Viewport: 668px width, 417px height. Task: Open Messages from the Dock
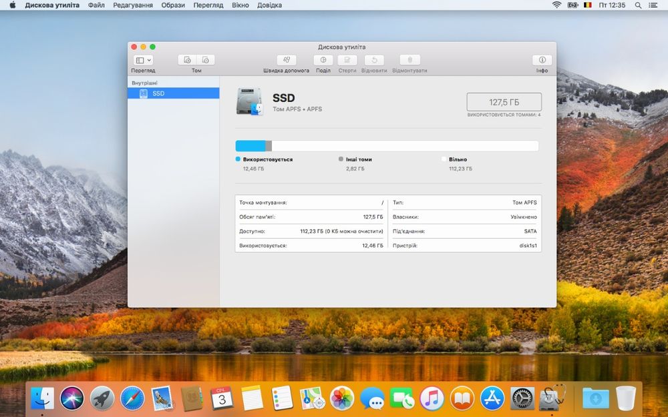(x=372, y=399)
